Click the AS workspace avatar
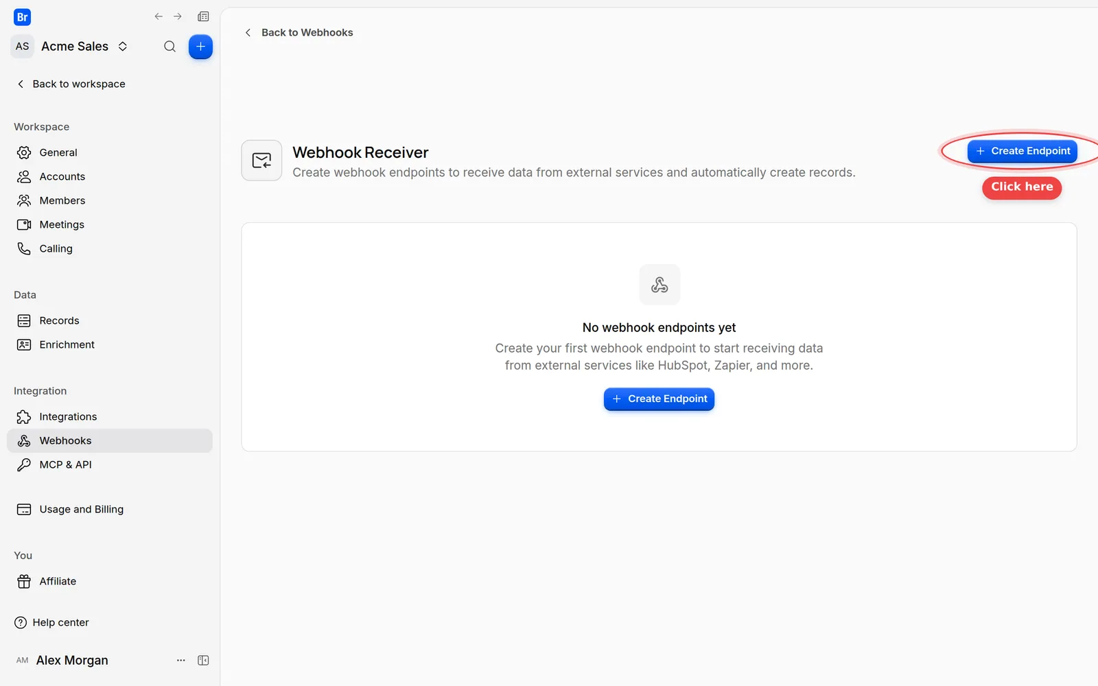The height and width of the screenshot is (686, 1098). click(23, 47)
